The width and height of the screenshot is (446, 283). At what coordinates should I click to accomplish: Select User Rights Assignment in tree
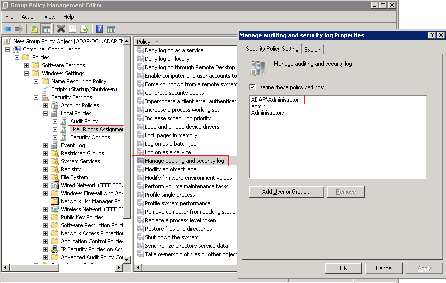(96, 129)
